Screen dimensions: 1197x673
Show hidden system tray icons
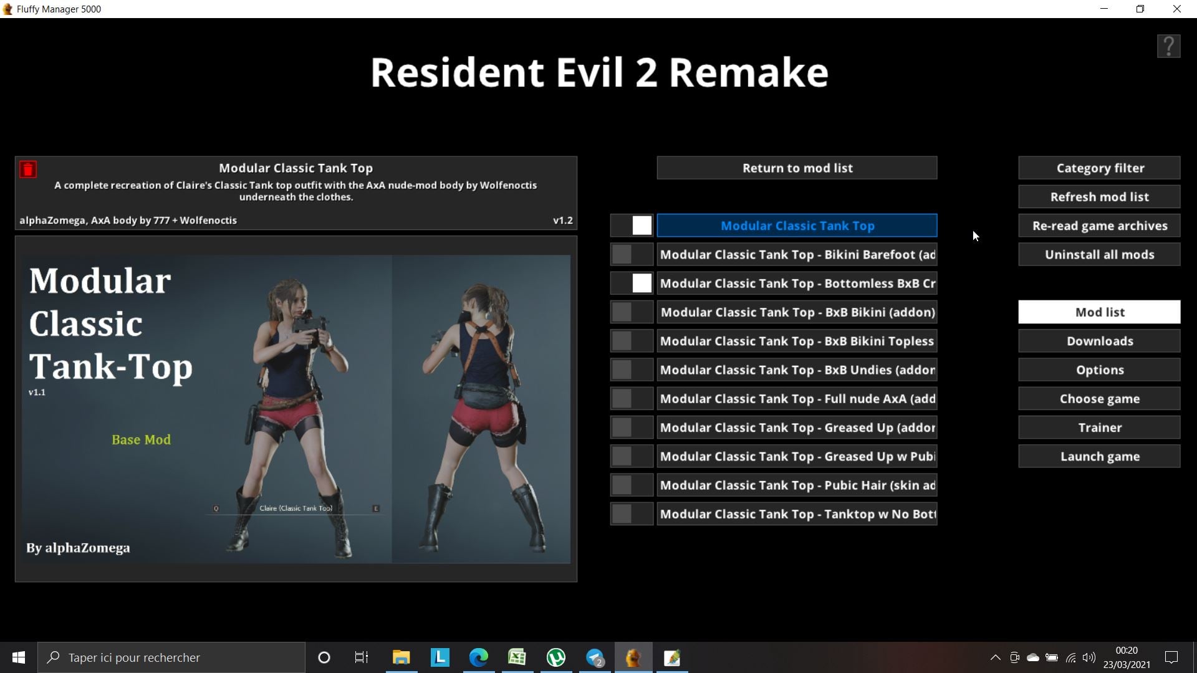[995, 657]
